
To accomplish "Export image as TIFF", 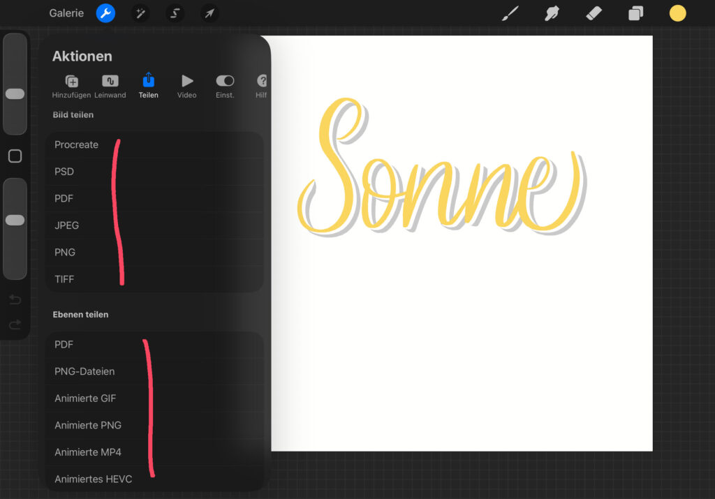I will point(155,279).
